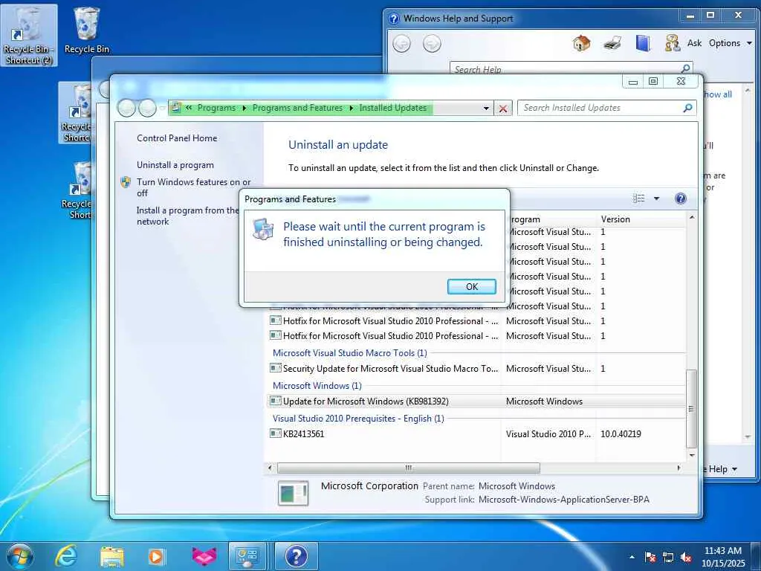Select the Recycle Bin - Shortcut (2) desktop icon

click(x=29, y=35)
